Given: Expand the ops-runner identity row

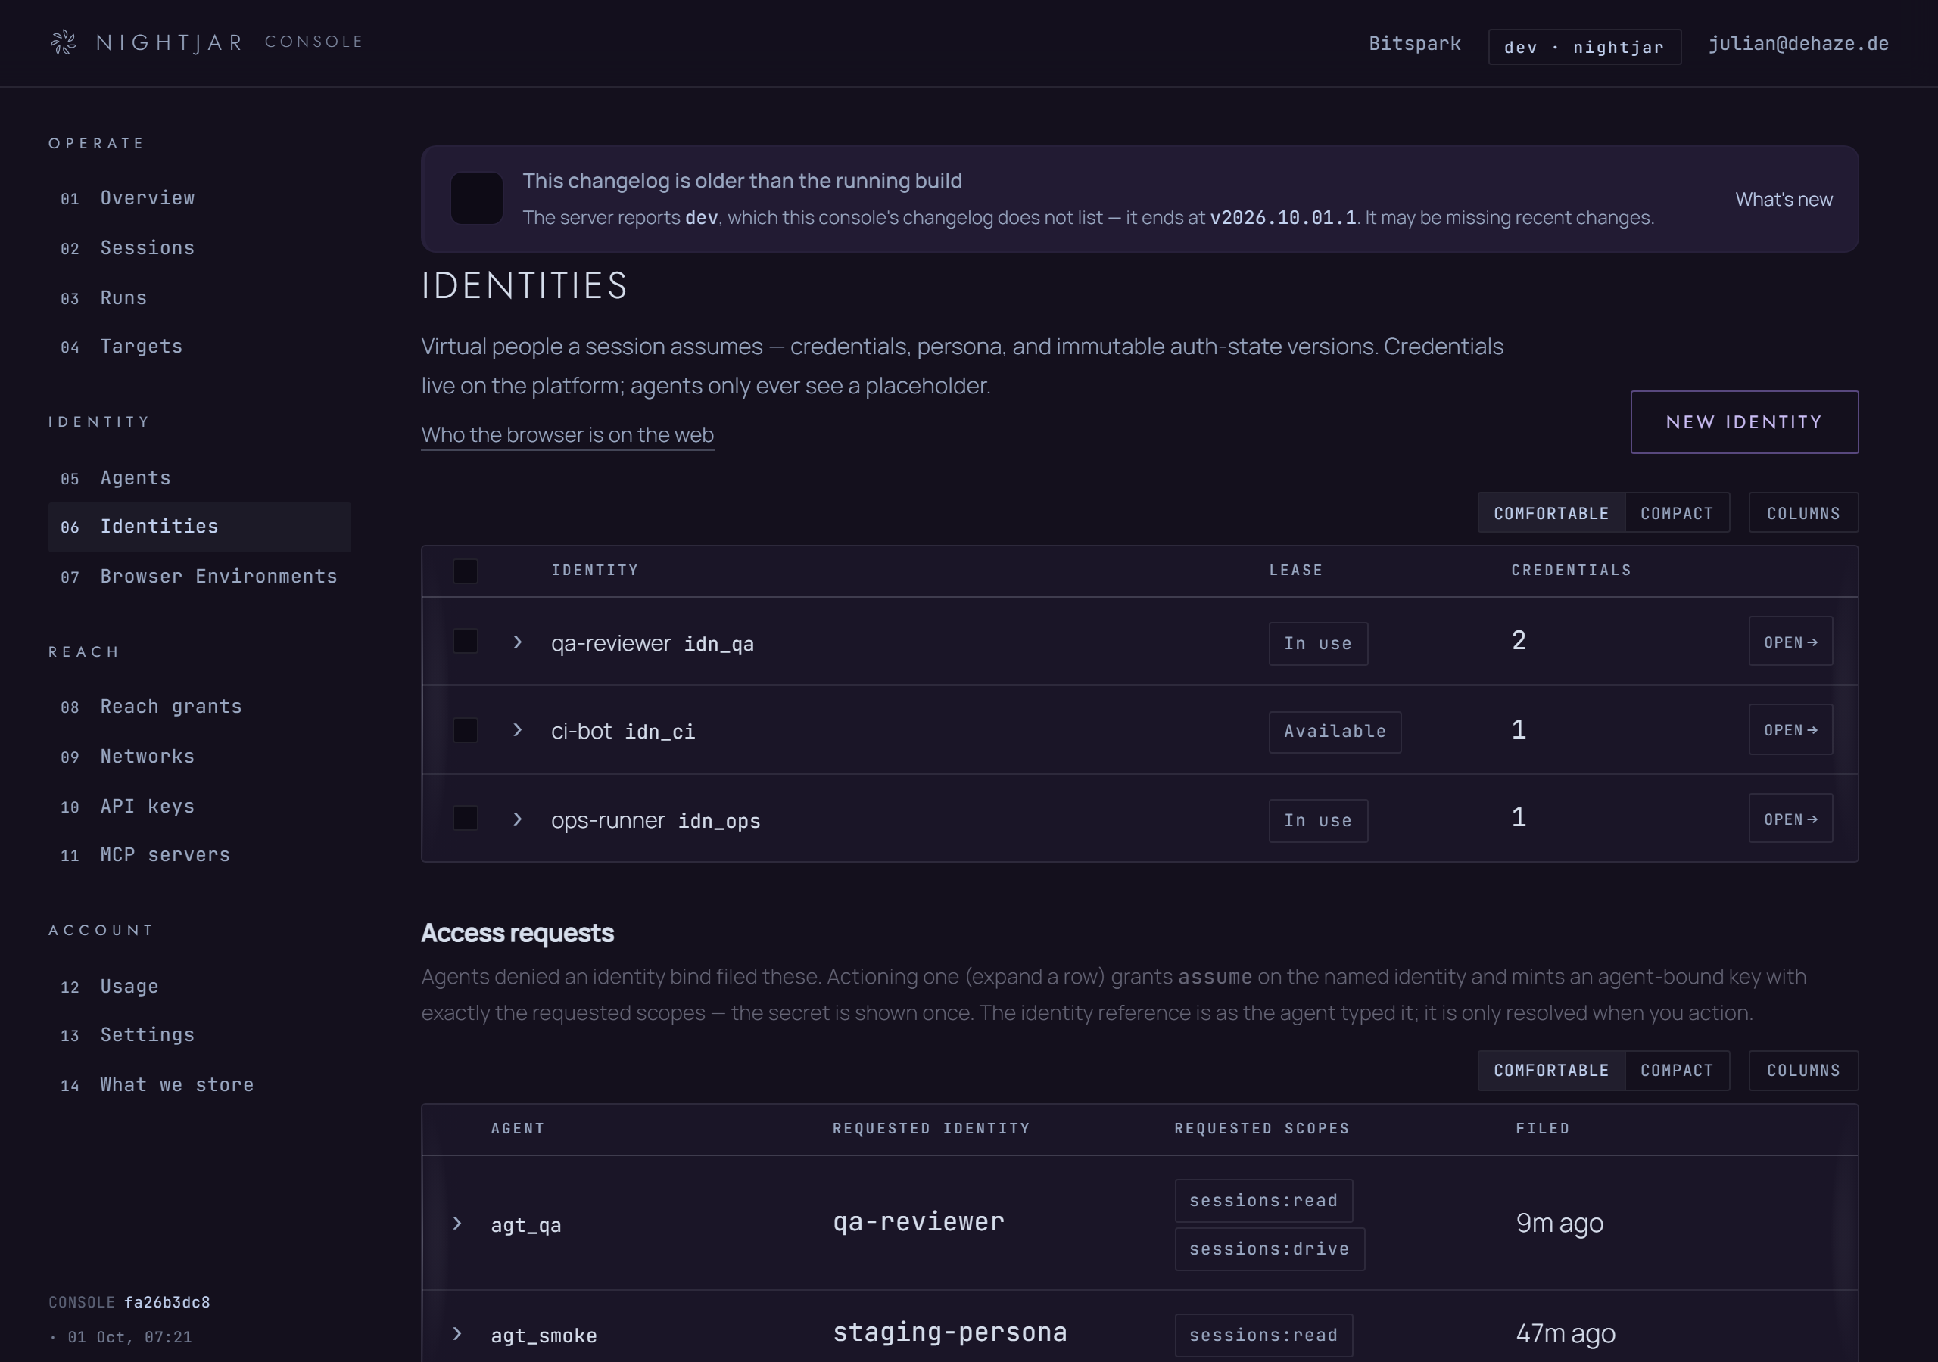Looking at the screenshot, I should (517, 819).
